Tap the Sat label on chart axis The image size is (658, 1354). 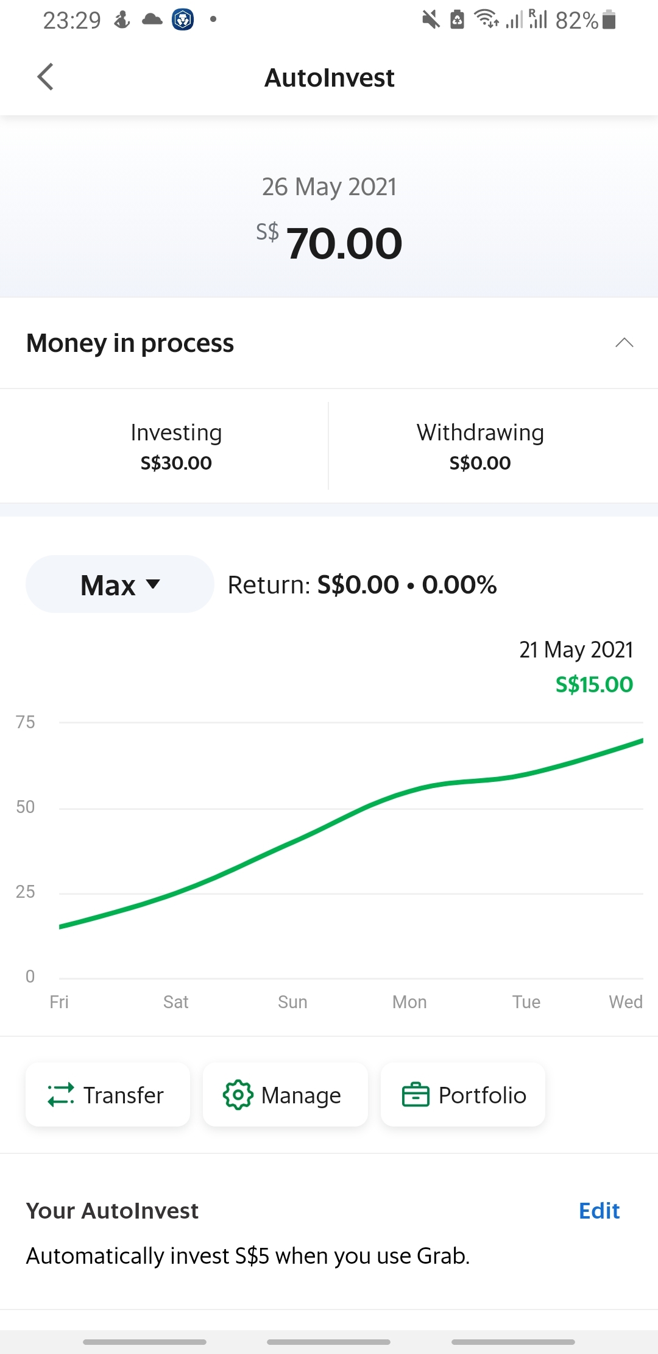click(175, 1002)
